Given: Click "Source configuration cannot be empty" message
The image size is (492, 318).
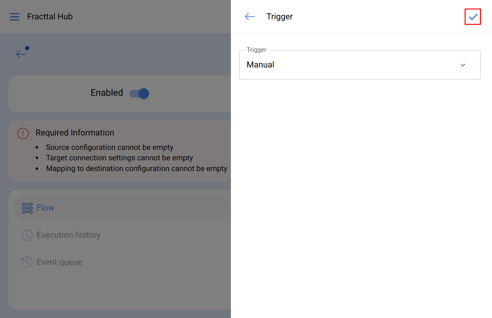Looking at the screenshot, I should click(x=110, y=147).
